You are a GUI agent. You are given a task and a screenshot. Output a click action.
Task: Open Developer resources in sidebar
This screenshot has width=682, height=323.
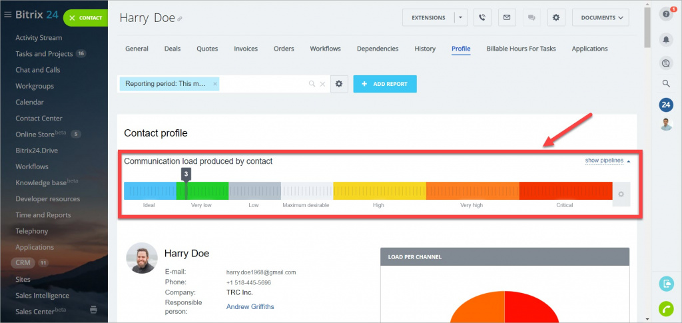pos(48,198)
